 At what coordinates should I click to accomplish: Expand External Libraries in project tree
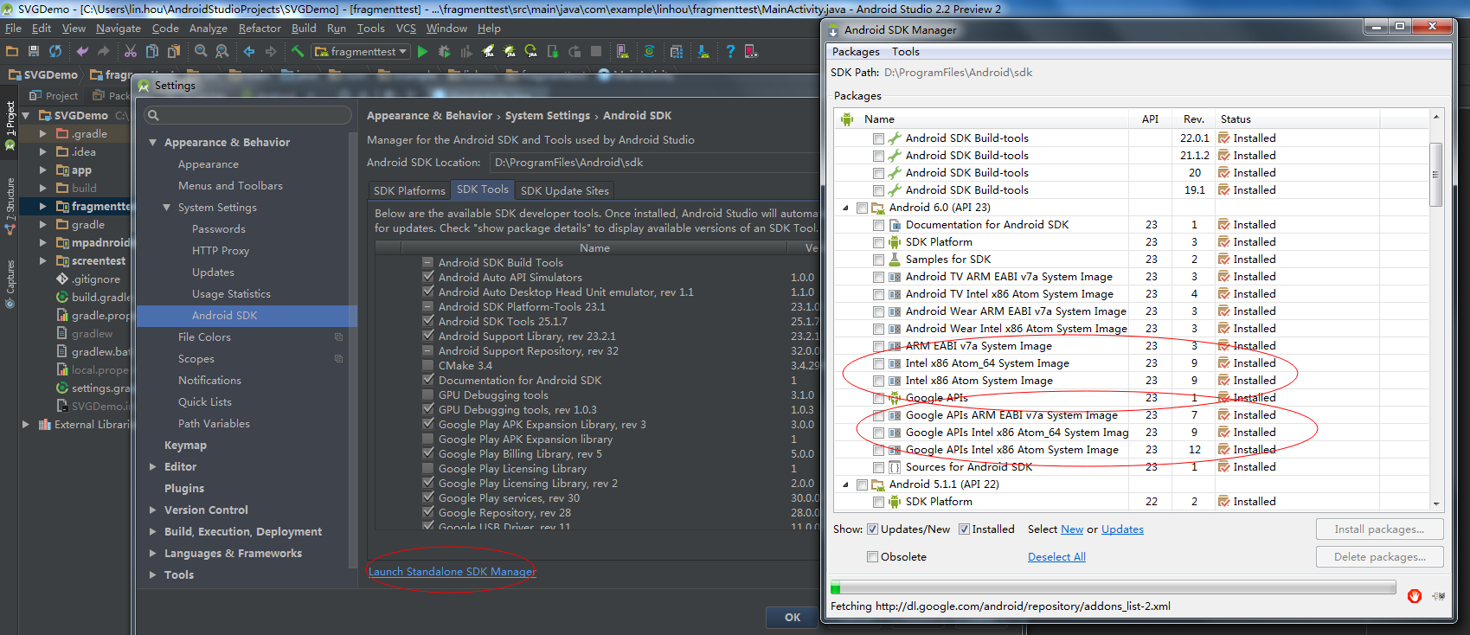point(25,425)
